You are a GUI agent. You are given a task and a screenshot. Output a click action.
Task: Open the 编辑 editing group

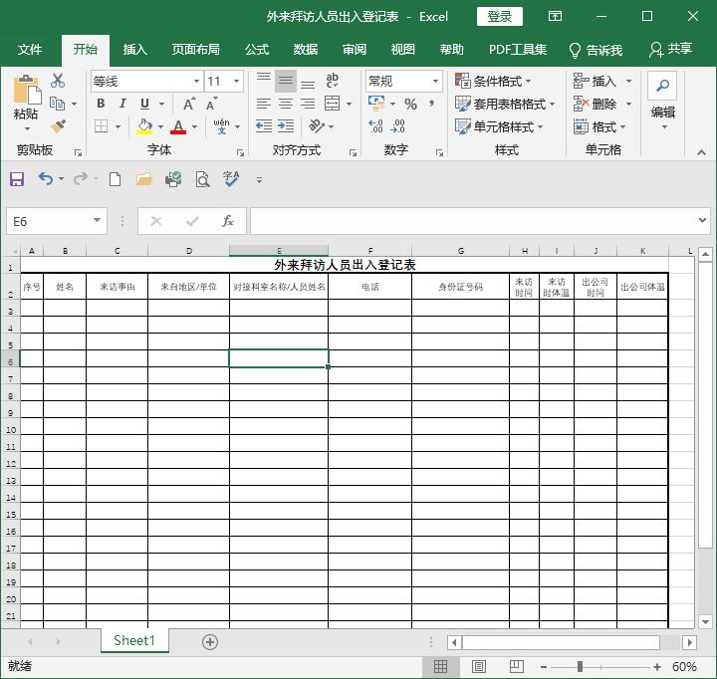coord(662,101)
